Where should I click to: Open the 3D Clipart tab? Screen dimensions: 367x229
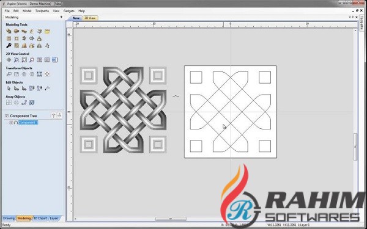40,218
